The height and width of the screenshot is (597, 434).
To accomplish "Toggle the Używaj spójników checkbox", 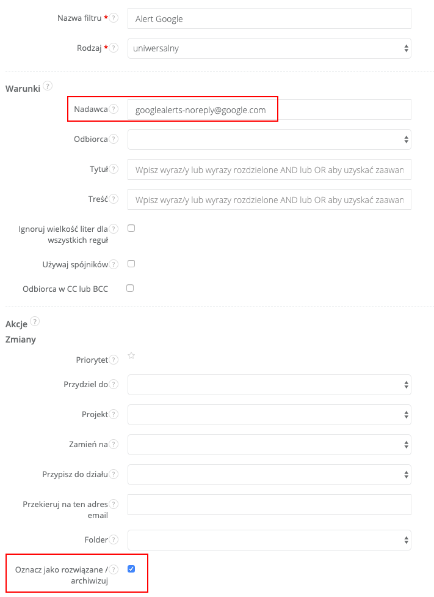I will pyautogui.click(x=131, y=264).
